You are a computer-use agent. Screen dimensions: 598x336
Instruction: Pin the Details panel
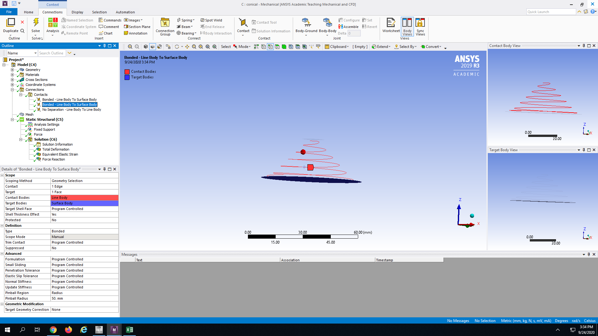(104, 169)
